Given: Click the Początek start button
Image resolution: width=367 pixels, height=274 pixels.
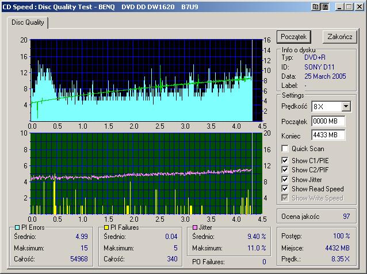Looking at the screenshot, I should (294, 37).
